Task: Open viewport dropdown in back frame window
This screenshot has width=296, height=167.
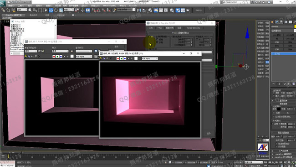Action: 60,51
